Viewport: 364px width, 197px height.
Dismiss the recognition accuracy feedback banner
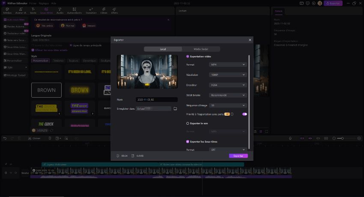(168, 20)
